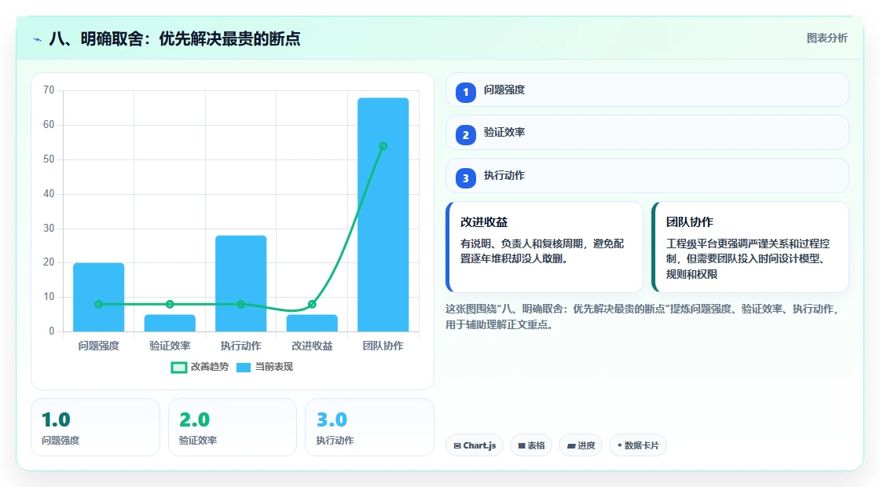Viewport: 880px width, 487px height.
Task: Select the 问题强度 list row
Action: coord(647,90)
